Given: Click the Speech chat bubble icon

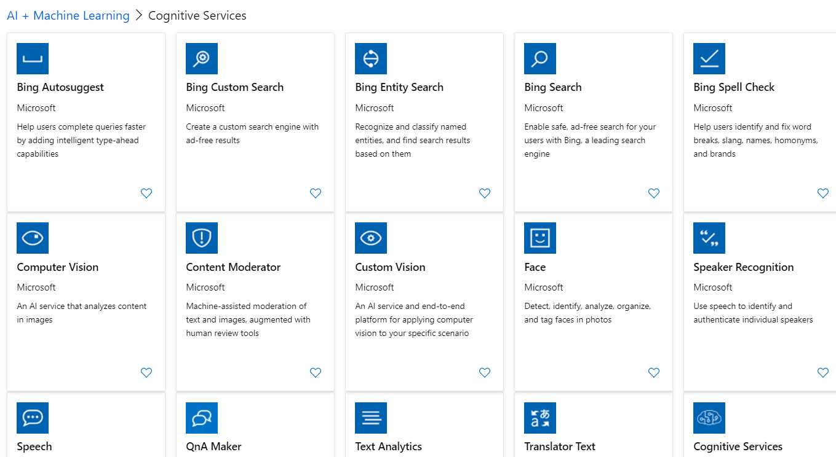Looking at the screenshot, I should point(33,417).
